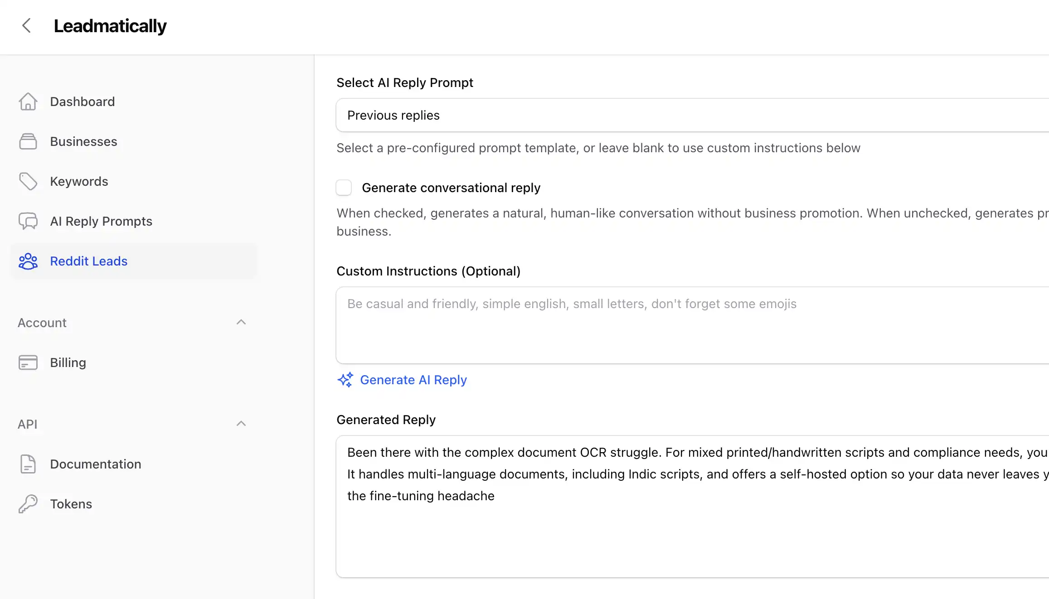Collapse the Account section

pyautogui.click(x=241, y=322)
